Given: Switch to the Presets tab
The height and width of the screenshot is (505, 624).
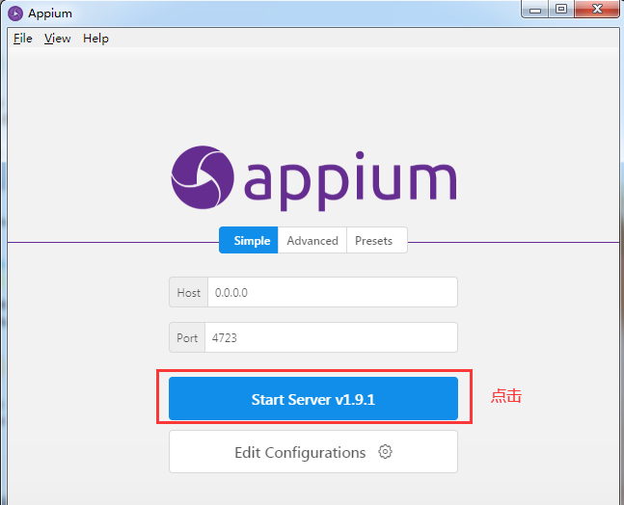Looking at the screenshot, I should click(x=377, y=240).
